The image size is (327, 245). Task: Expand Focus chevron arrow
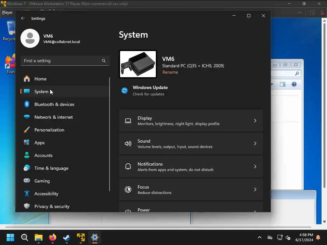(x=255, y=189)
